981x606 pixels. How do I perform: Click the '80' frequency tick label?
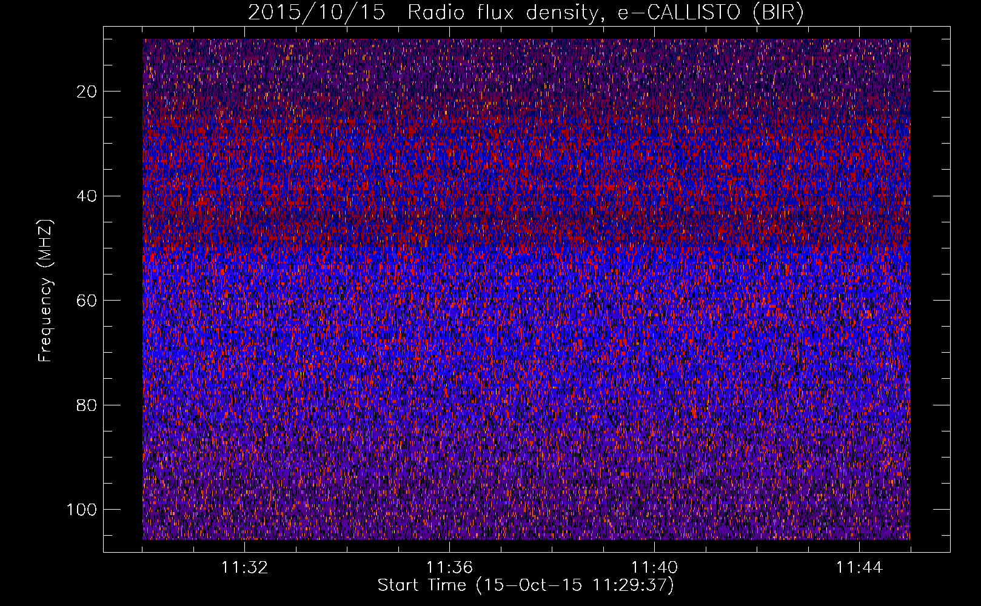click(87, 405)
